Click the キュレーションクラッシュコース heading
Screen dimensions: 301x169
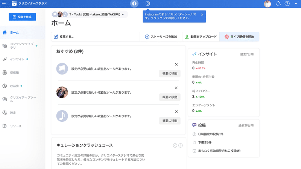click(x=85, y=145)
